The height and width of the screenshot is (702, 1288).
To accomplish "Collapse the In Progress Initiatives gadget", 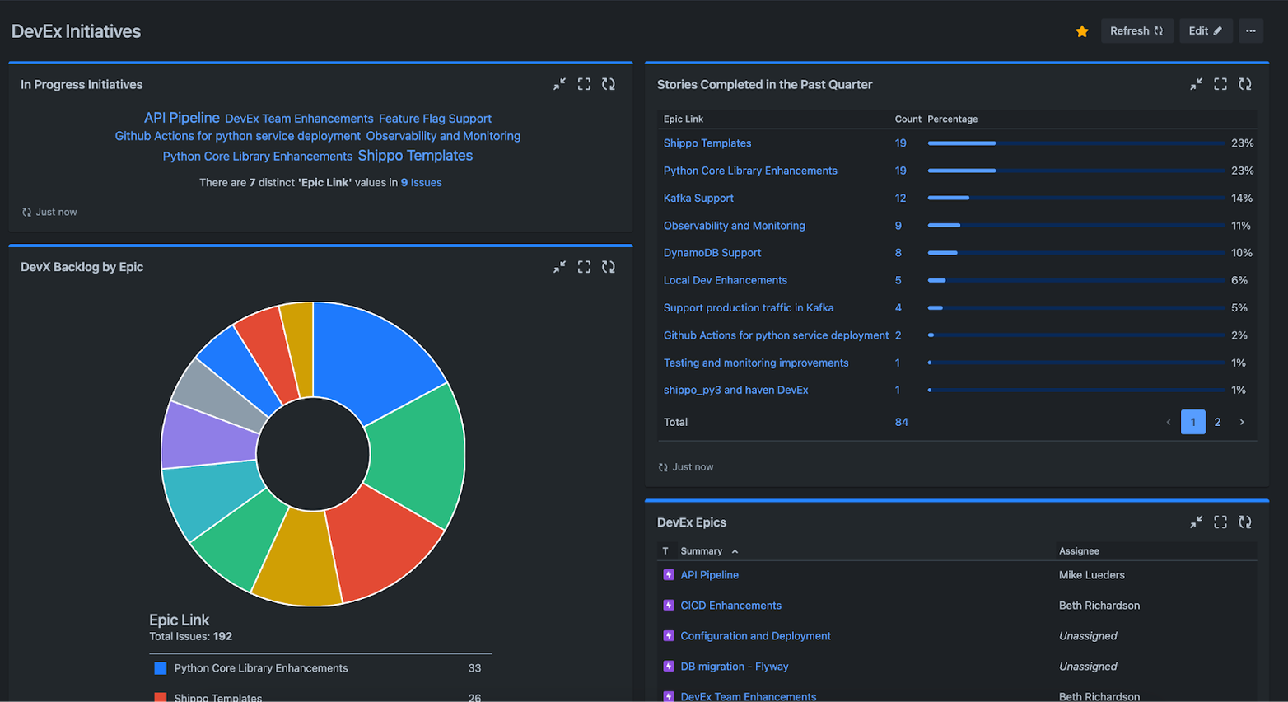I will click(x=561, y=83).
